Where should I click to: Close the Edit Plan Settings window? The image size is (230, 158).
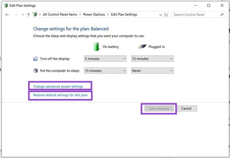point(222,5)
